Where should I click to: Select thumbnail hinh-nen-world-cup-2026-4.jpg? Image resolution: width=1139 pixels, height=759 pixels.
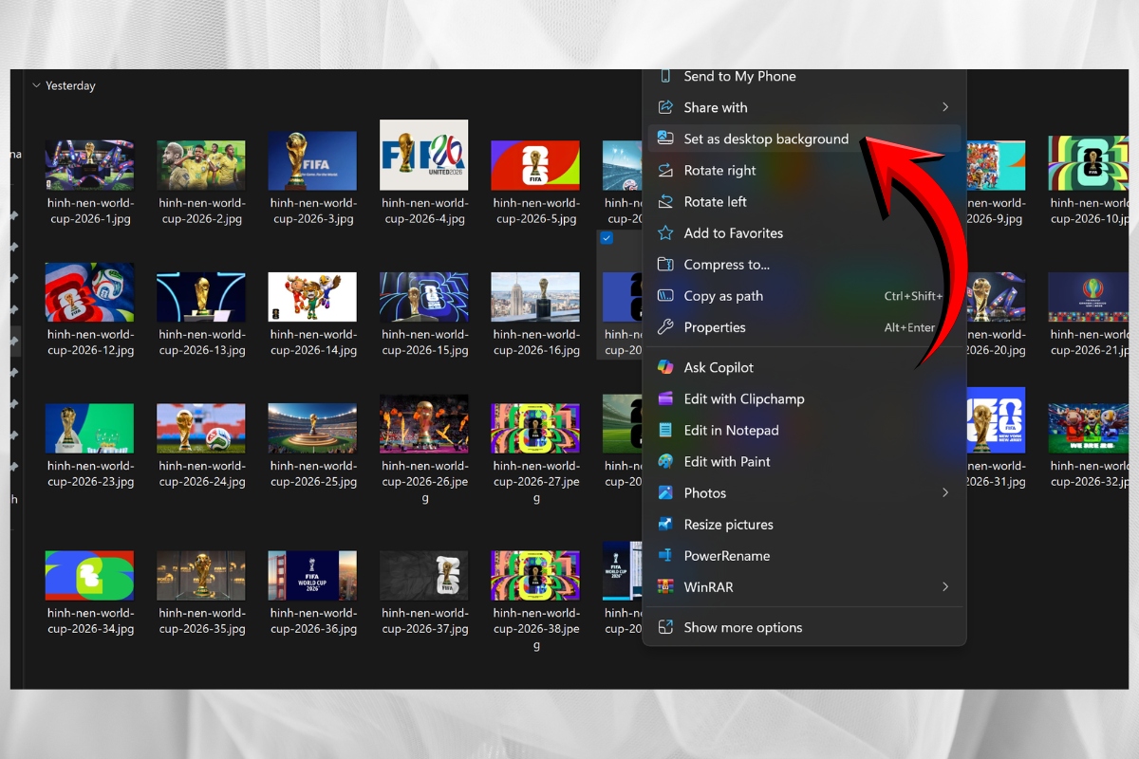423,156
